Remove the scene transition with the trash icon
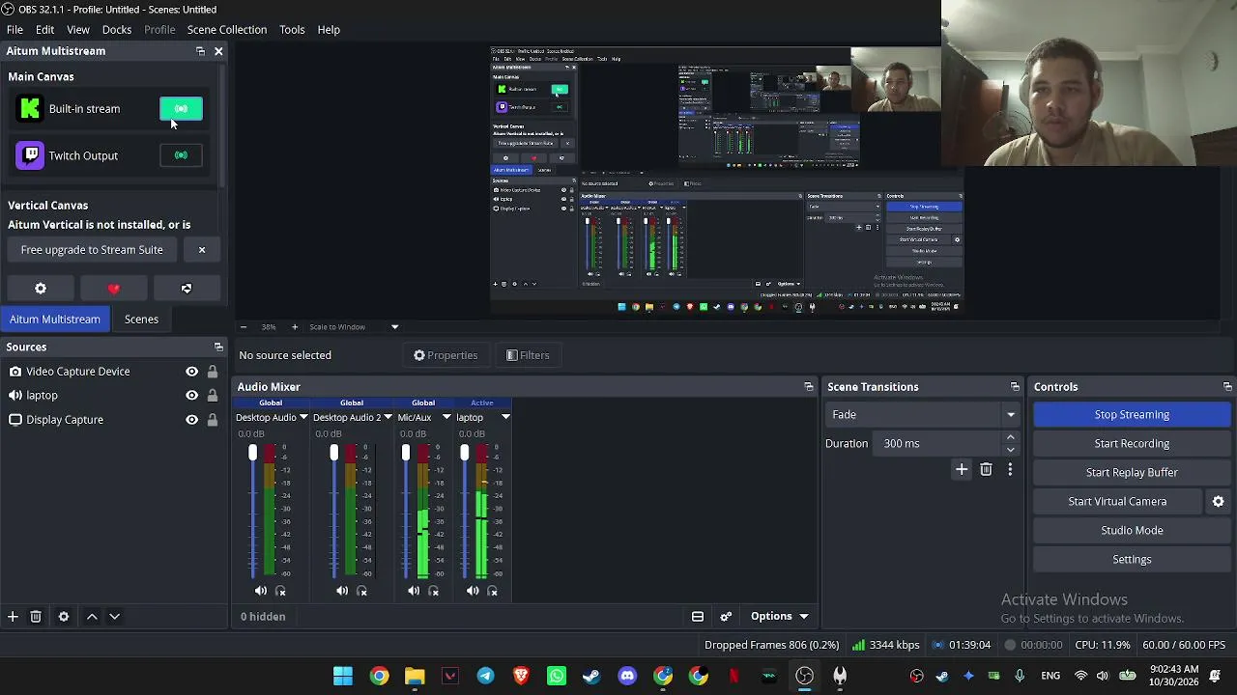Screen dimensions: 1237x695 pos(986,470)
